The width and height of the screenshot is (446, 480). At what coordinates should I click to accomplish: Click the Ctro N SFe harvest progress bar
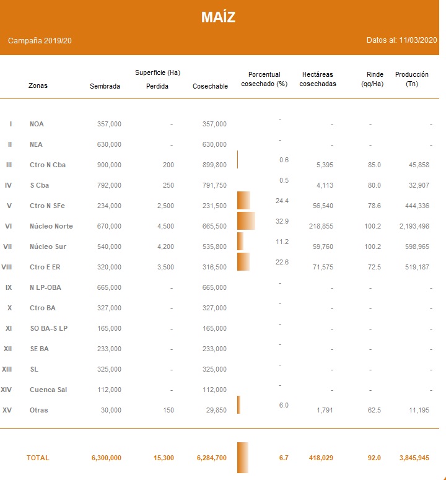click(x=243, y=201)
